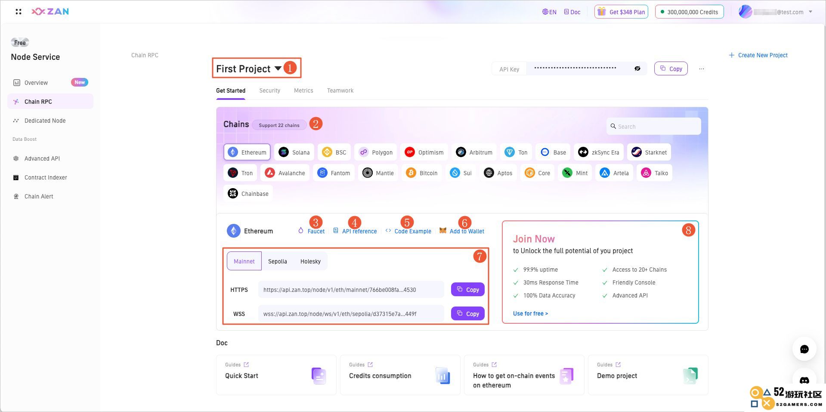
Task: Open the Code Example link
Action: pyautogui.click(x=408, y=231)
